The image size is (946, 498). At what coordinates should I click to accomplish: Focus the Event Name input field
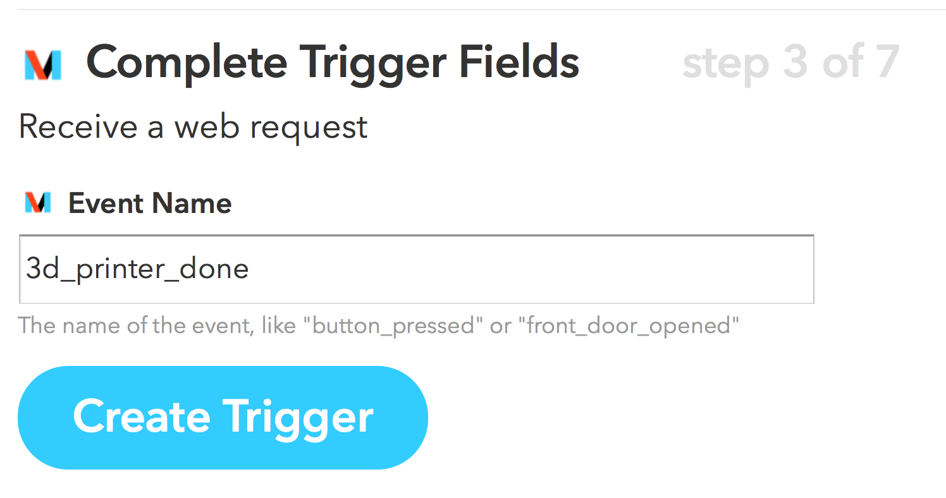pyautogui.click(x=416, y=270)
